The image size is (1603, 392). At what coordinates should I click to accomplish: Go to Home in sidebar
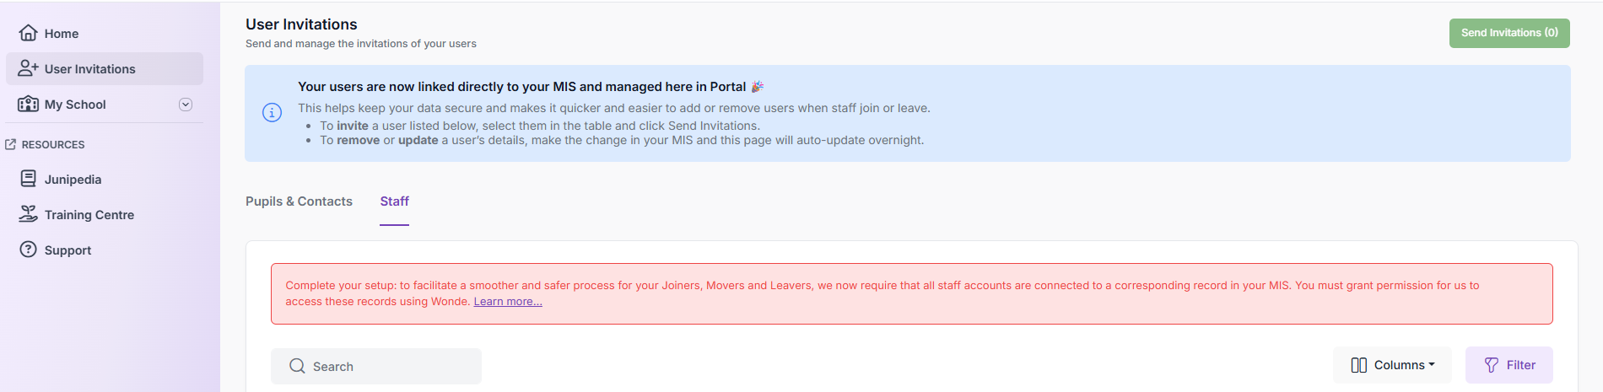pyautogui.click(x=105, y=33)
